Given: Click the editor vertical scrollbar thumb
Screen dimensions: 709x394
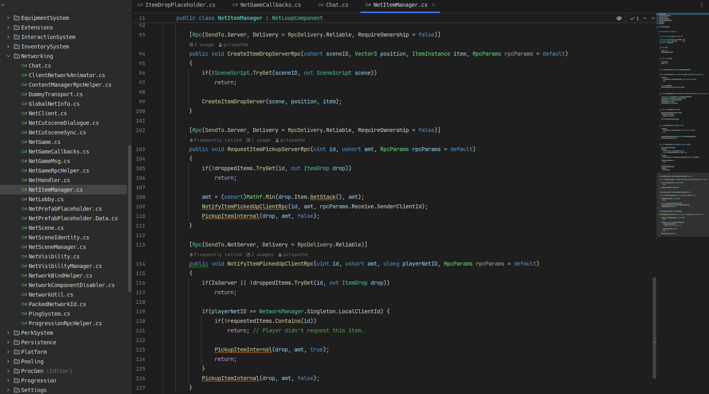Looking at the screenshot, I should (x=654, y=328).
